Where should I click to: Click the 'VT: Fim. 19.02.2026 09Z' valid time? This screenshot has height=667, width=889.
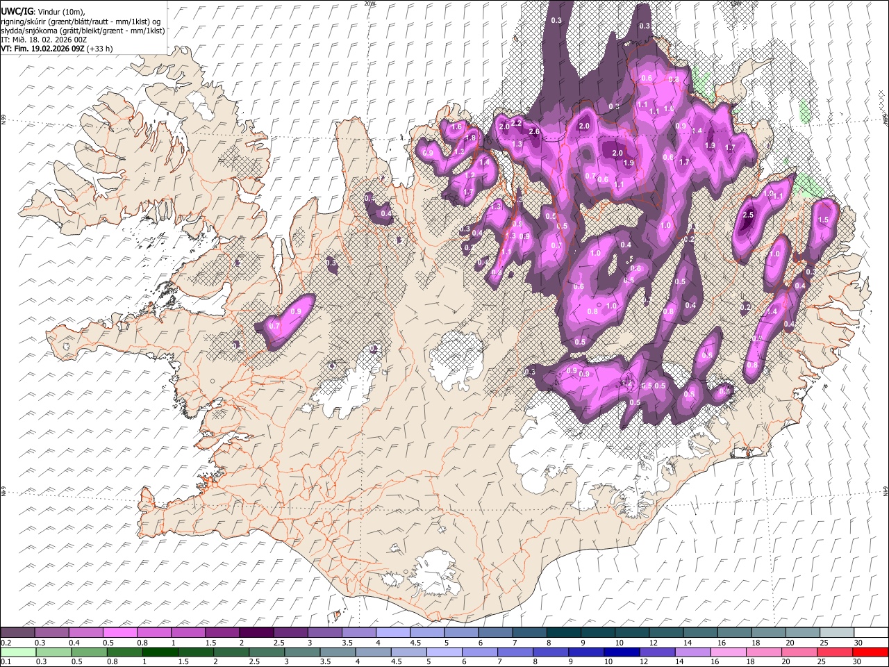click(x=42, y=49)
